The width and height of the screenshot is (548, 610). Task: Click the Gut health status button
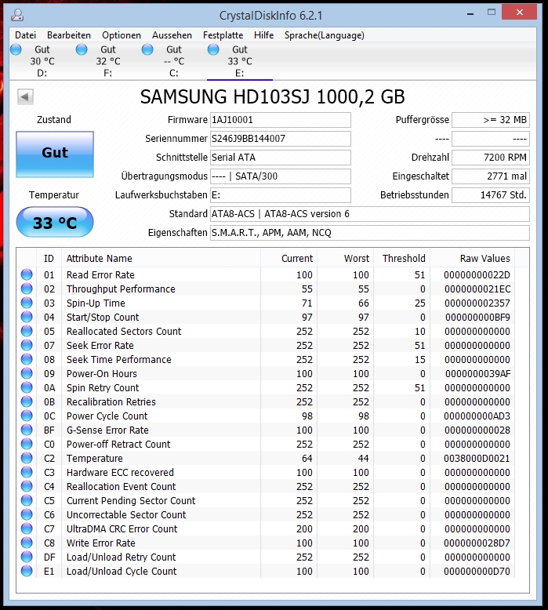tap(55, 154)
